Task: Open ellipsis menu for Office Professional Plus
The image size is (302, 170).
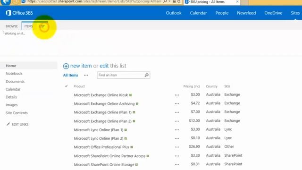Action: click(x=177, y=147)
